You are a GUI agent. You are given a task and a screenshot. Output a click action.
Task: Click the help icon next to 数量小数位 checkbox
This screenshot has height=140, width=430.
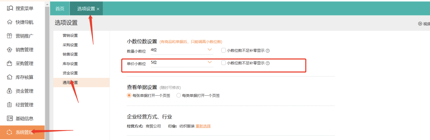pos(268,51)
